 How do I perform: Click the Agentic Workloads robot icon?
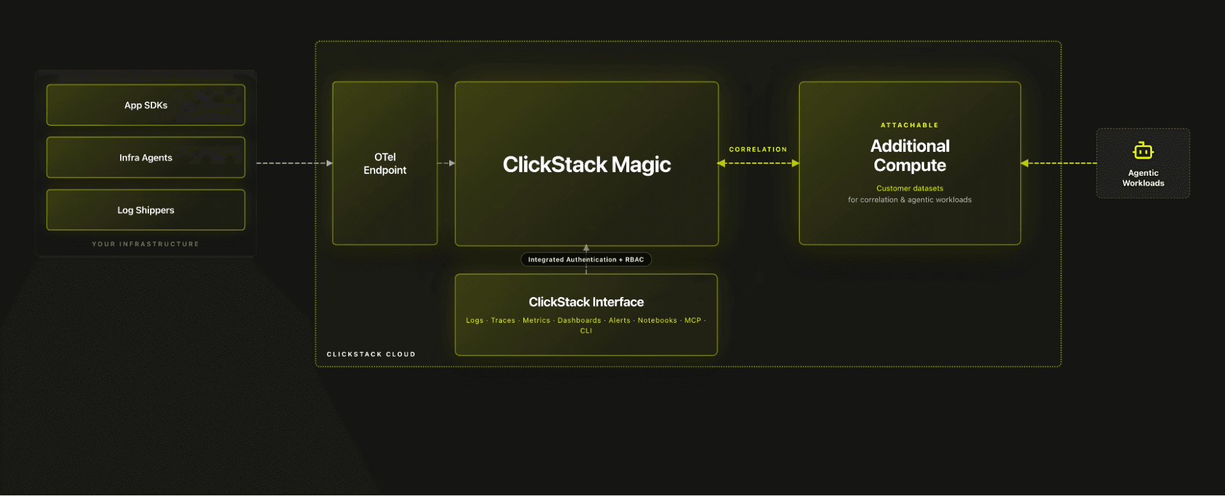click(x=1143, y=151)
